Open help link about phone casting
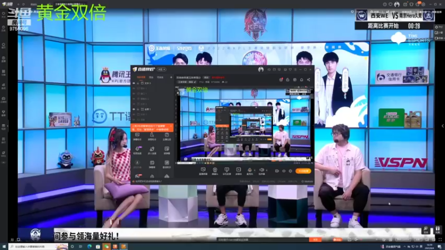Image resolution: width=445 pixels, height=250 pixels. point(149,182)
